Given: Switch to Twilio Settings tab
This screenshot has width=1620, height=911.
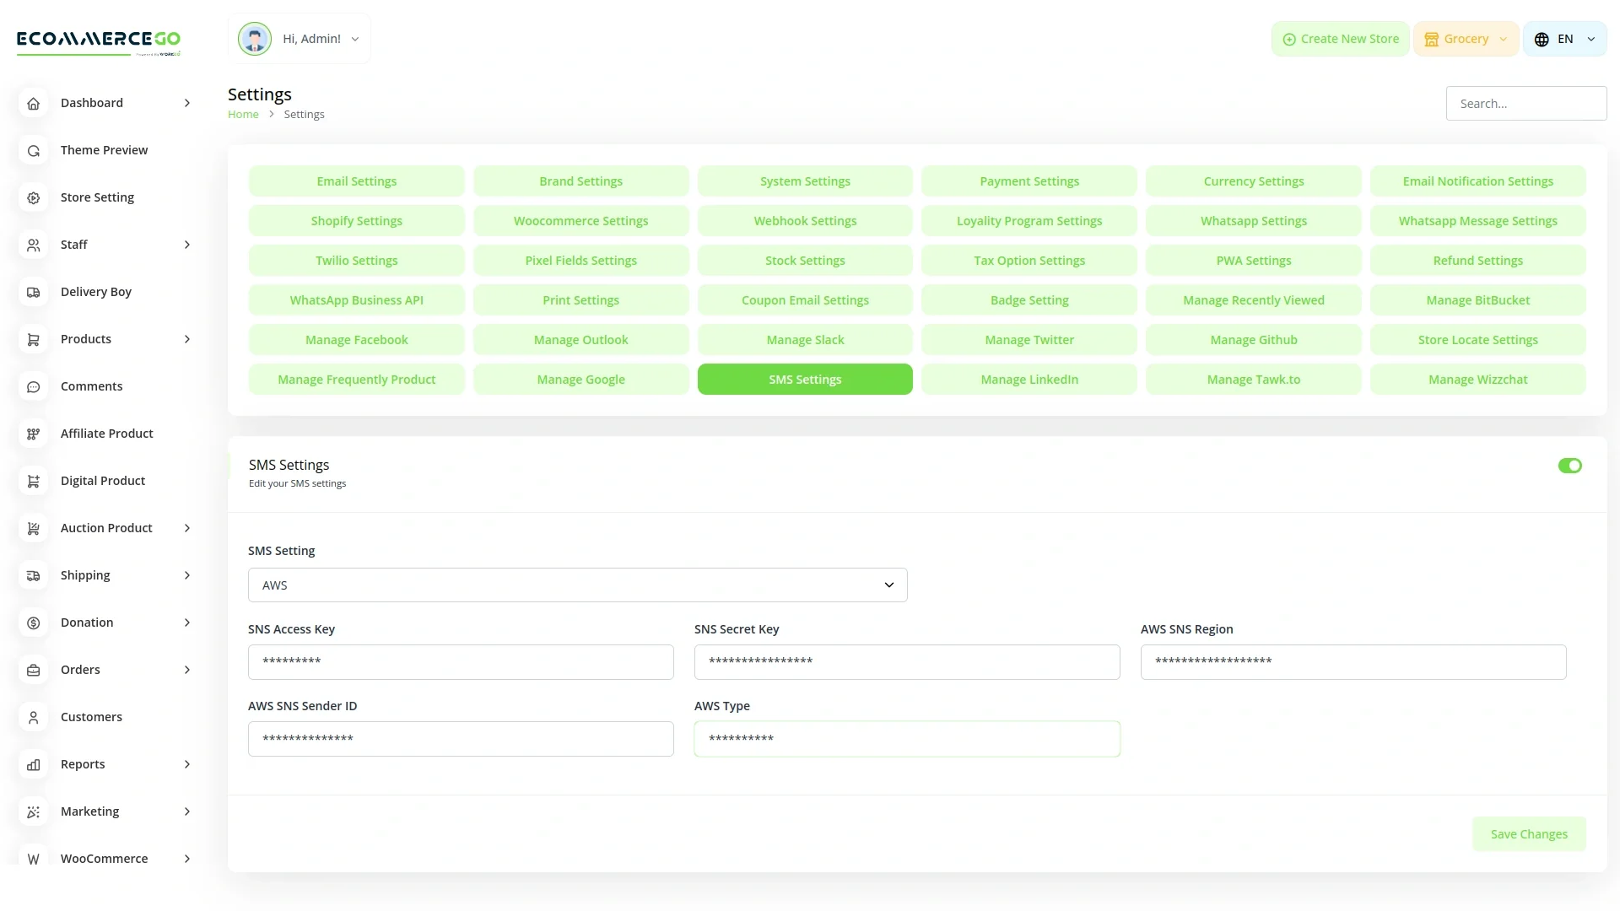Looking at the screenshot, I should 356,261.
